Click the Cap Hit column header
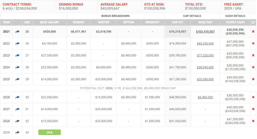 pos(178,23)
